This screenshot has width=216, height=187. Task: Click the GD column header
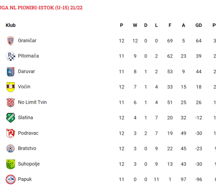point(199,25)
